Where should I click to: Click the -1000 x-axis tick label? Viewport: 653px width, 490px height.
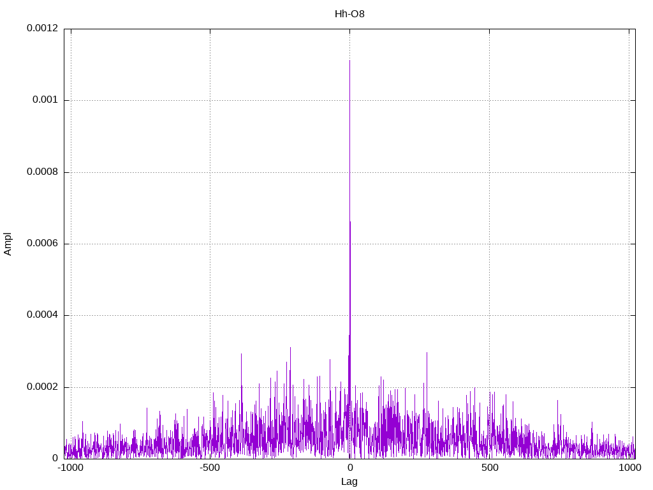click(x=70, y=468)
